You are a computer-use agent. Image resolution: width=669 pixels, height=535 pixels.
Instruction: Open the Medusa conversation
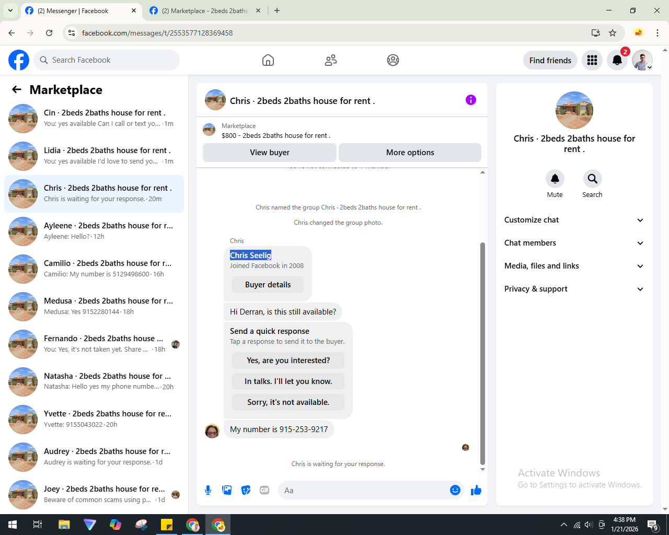[x=94, y=307]
